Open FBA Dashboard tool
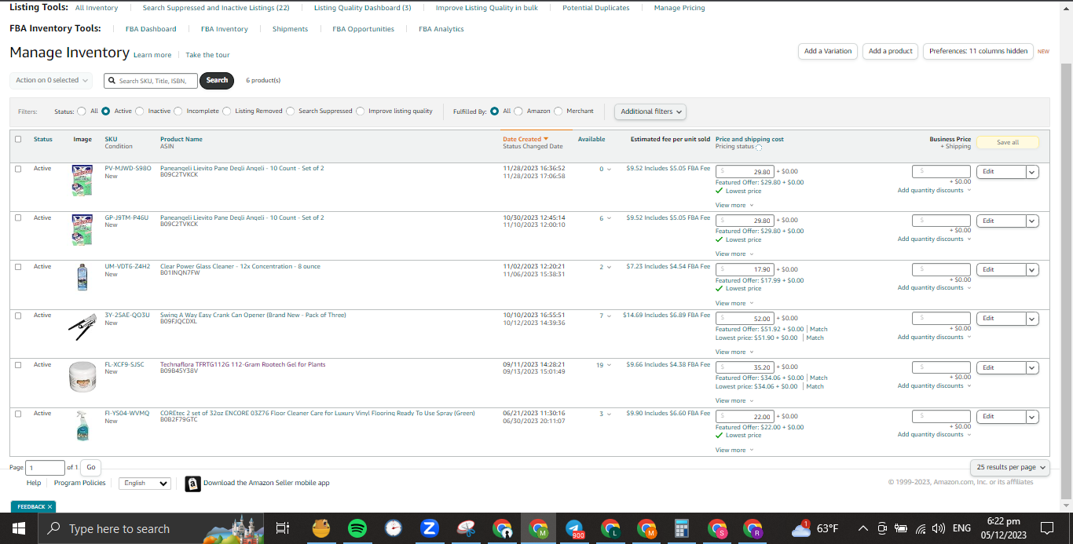 tap(151, 29)
